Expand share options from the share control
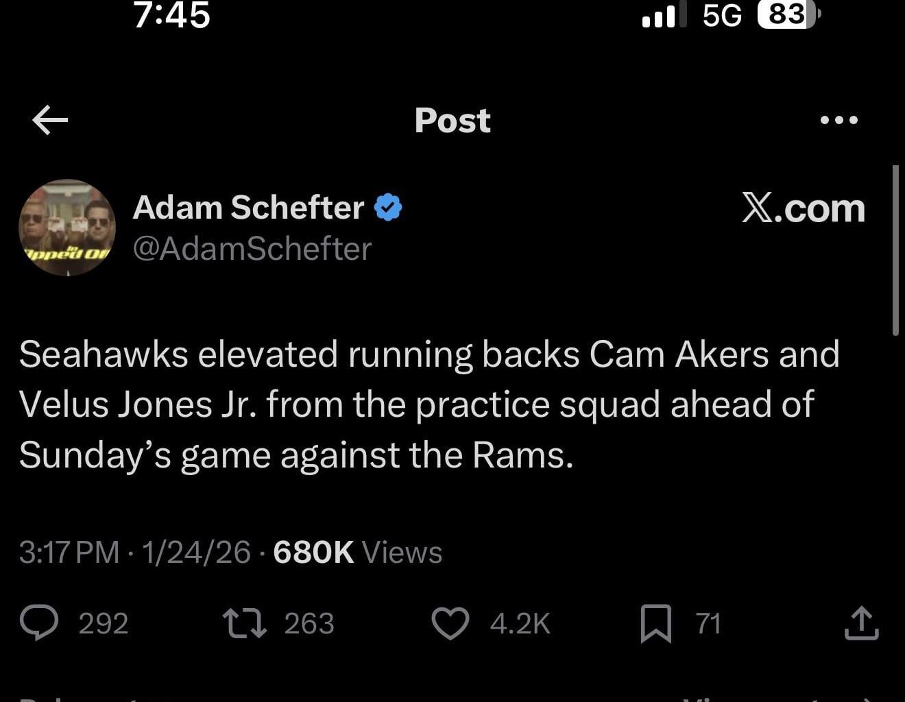 [862, 624]
